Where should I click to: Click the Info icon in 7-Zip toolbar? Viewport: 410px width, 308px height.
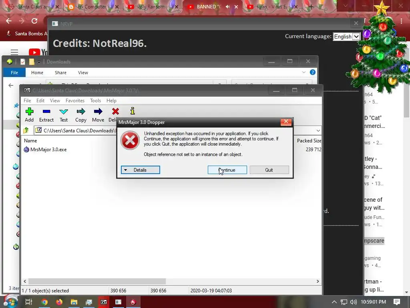pos(133,111)
